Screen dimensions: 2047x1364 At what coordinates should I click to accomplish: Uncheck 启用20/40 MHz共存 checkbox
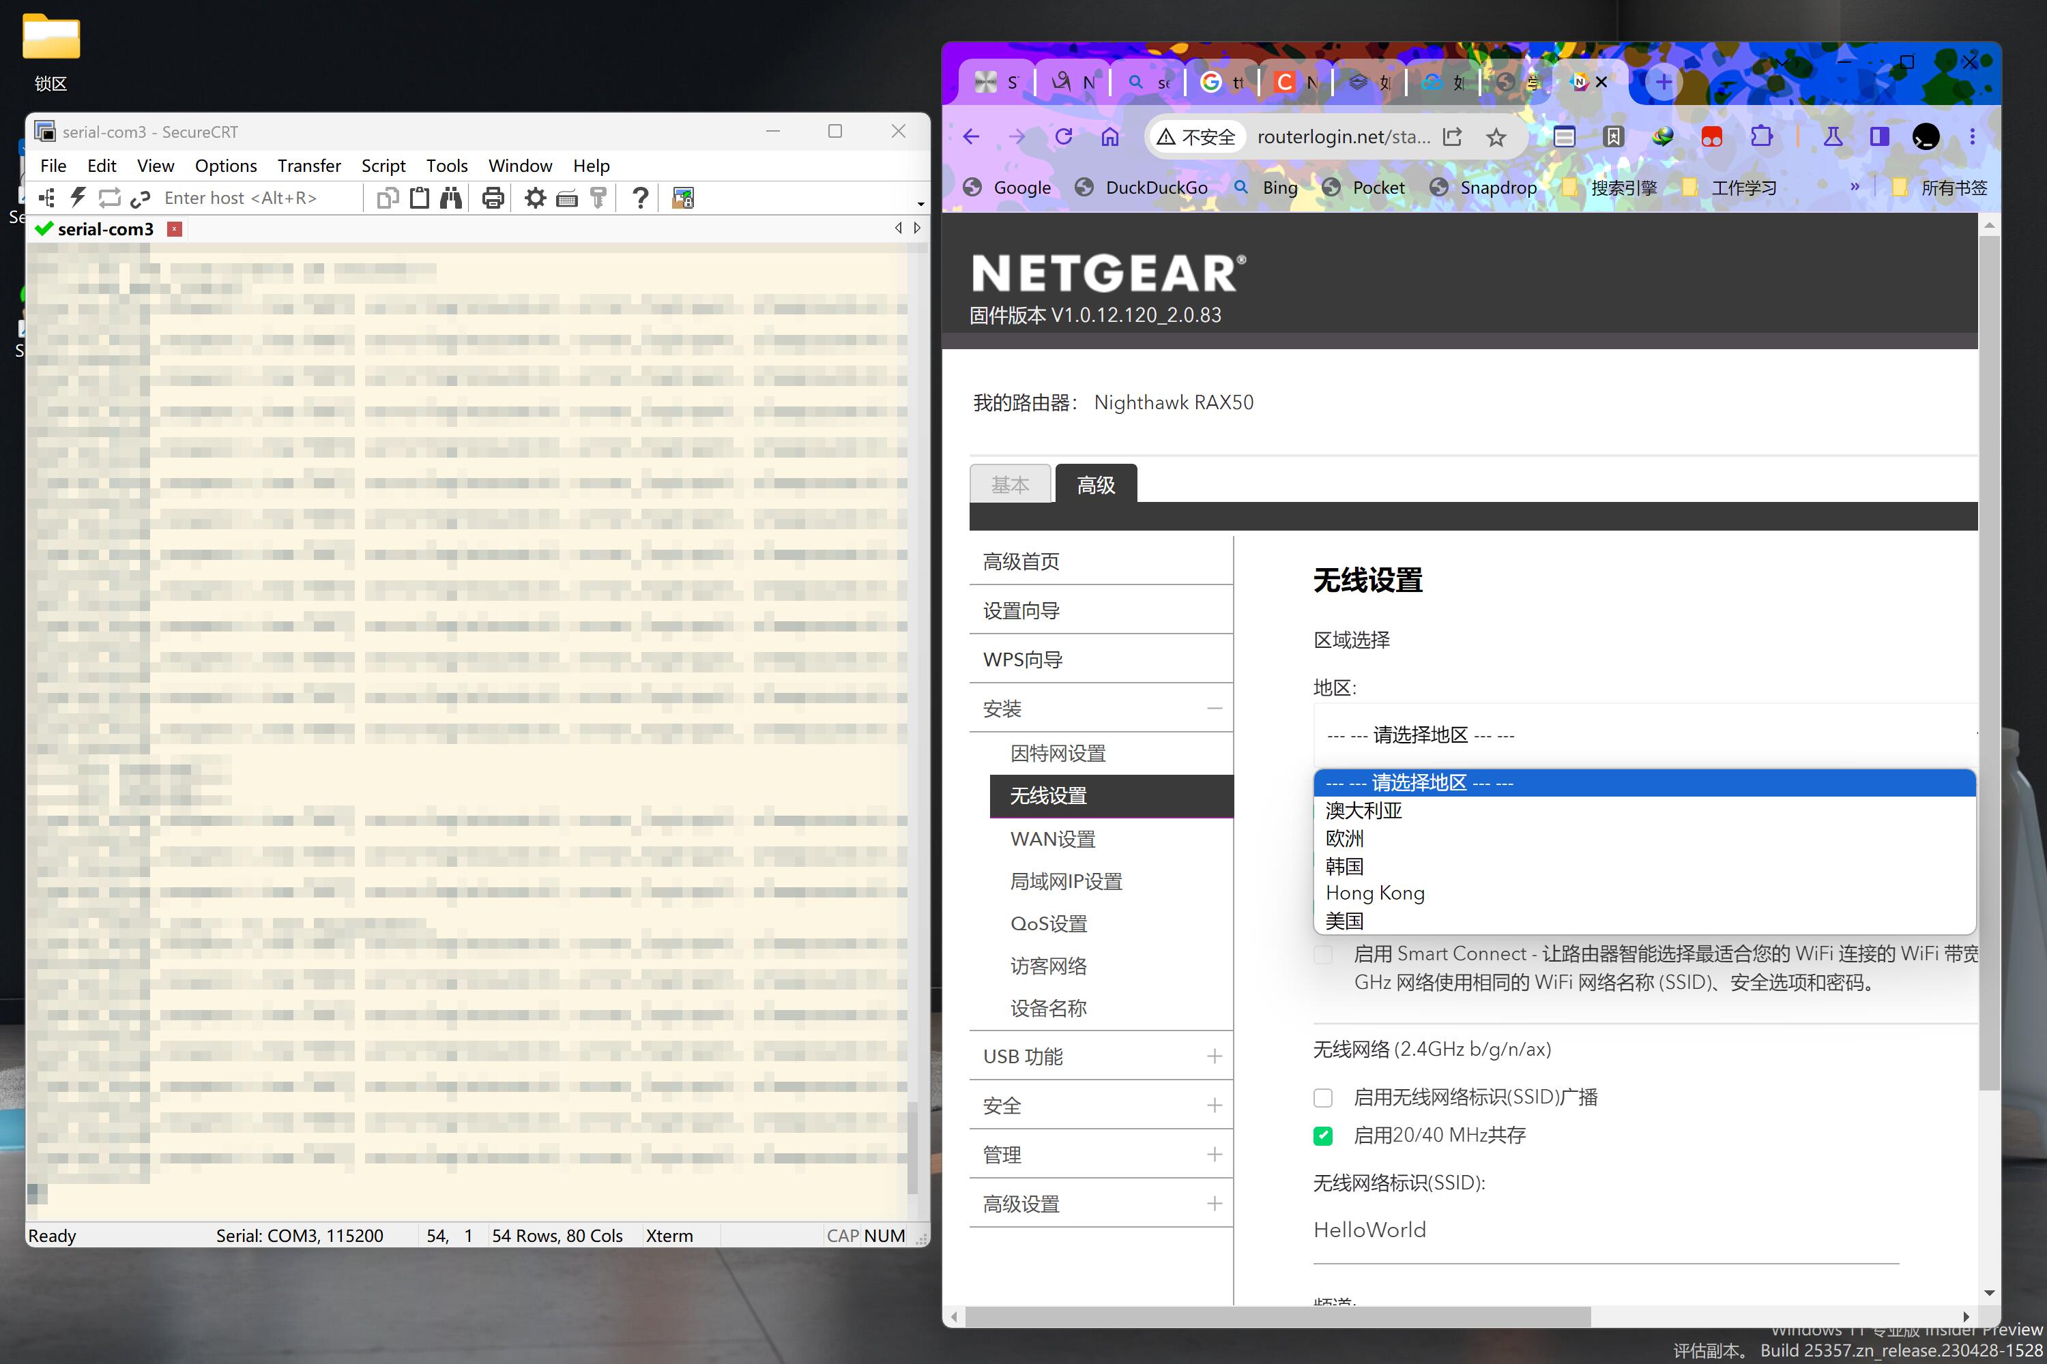[1323, 1136]
